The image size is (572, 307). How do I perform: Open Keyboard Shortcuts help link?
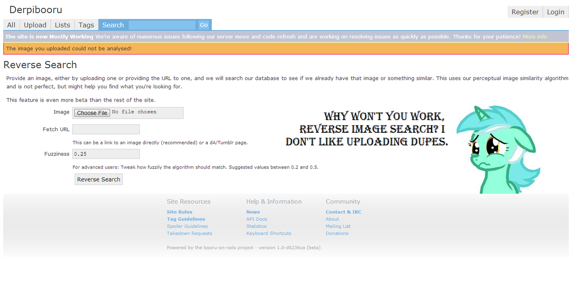point(269,233)
